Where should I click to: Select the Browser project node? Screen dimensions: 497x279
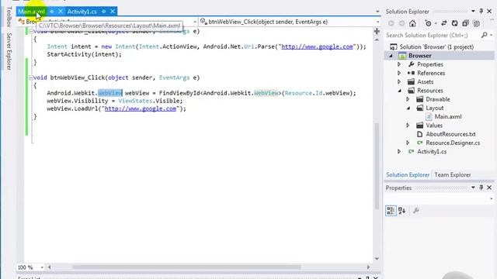pyautogui.click(x=419, y=56)
